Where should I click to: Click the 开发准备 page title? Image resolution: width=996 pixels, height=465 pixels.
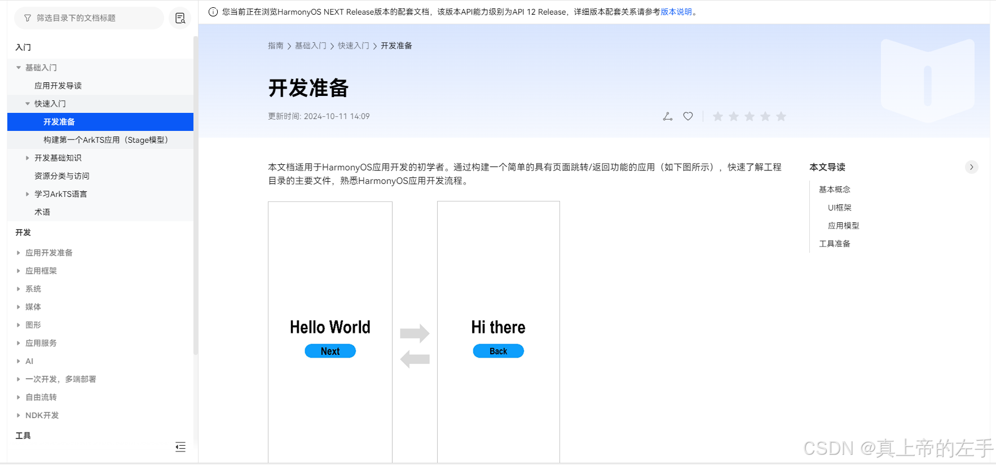pyautogui.click(x=309, y=88)
